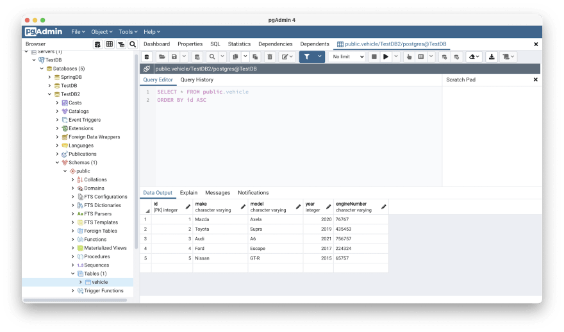Expand the SpringDB database node
Viewport: 564px width, 332px height.
point(49,77)
